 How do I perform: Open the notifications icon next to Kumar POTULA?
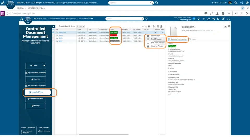pyautogui.click(x=236, y=3)
